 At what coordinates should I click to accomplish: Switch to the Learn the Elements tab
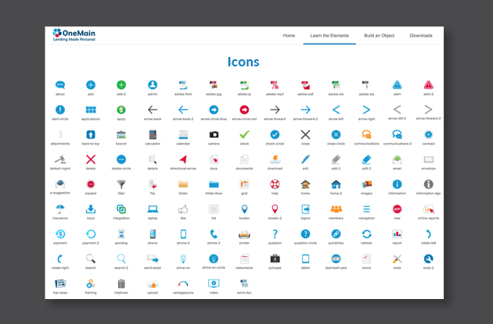[x=329, y=36]
